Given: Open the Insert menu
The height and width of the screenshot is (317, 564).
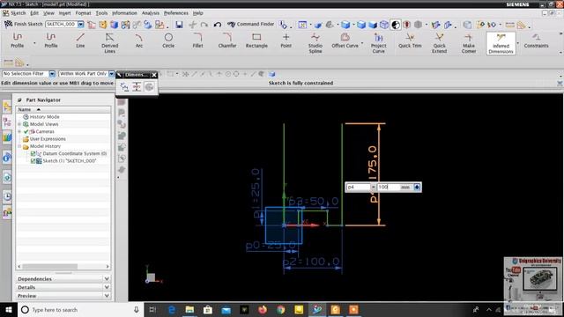Looking at the screenshot, I should pyautogui.click(x=64, y=13).
